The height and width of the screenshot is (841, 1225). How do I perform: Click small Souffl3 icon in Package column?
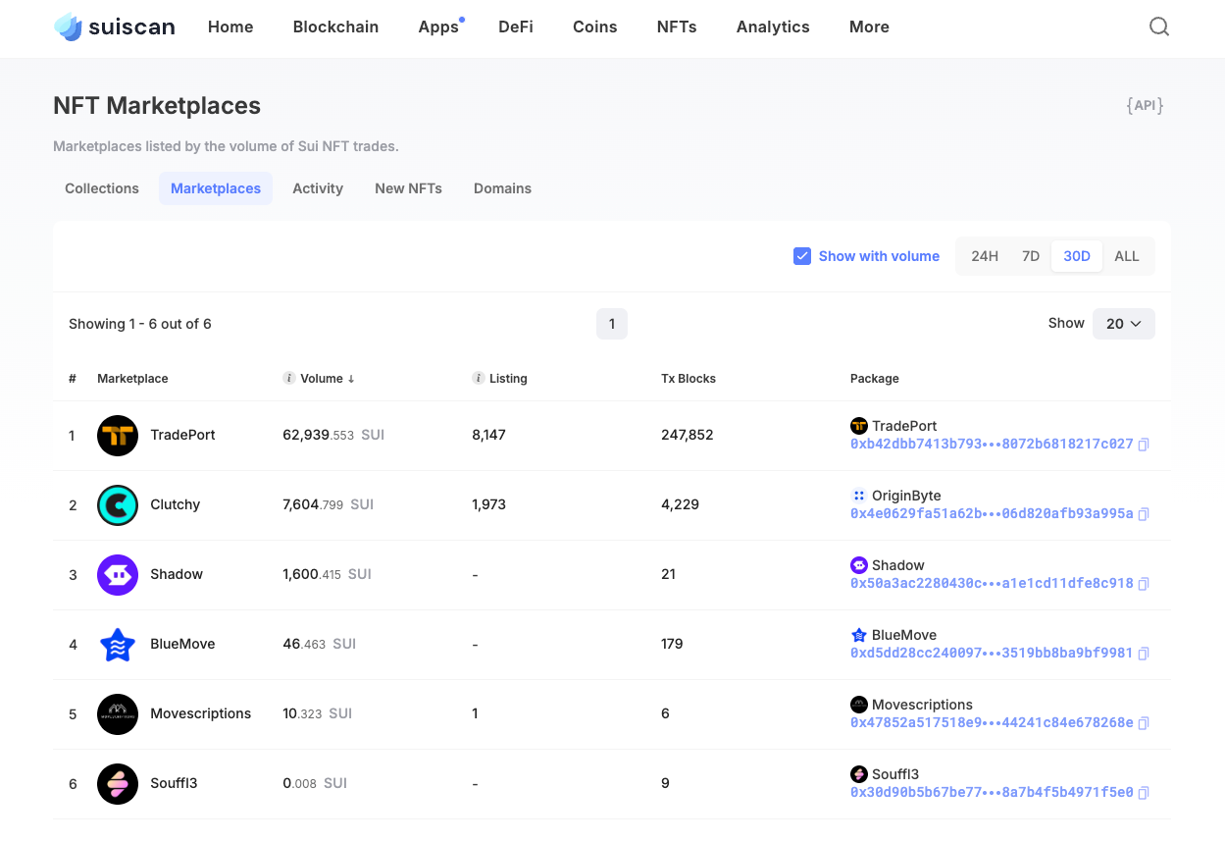click(859, 774)
